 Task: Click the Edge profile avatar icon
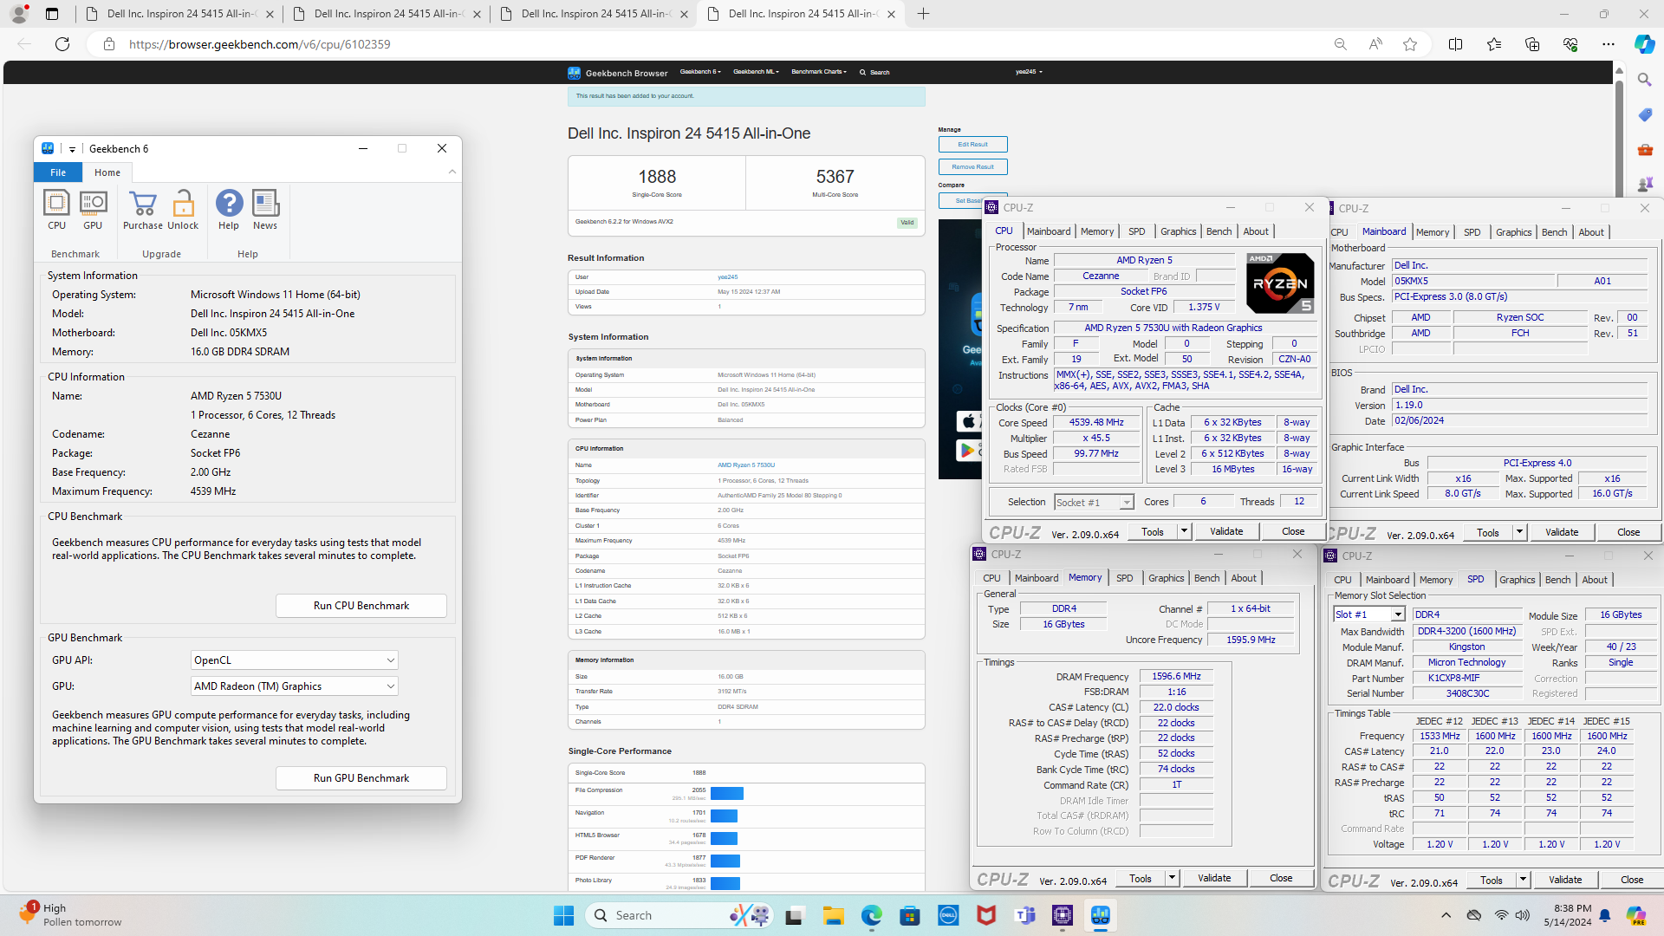pos(19,14)
